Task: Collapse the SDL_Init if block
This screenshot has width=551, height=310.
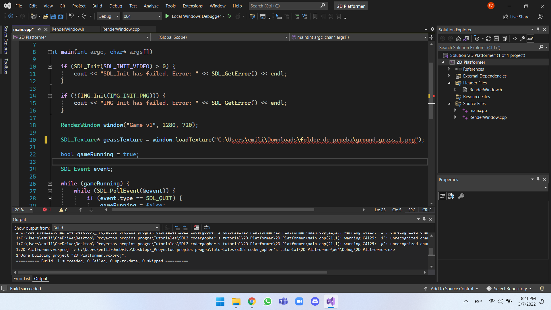Action: pyautogui.click(x=50, y=67)
